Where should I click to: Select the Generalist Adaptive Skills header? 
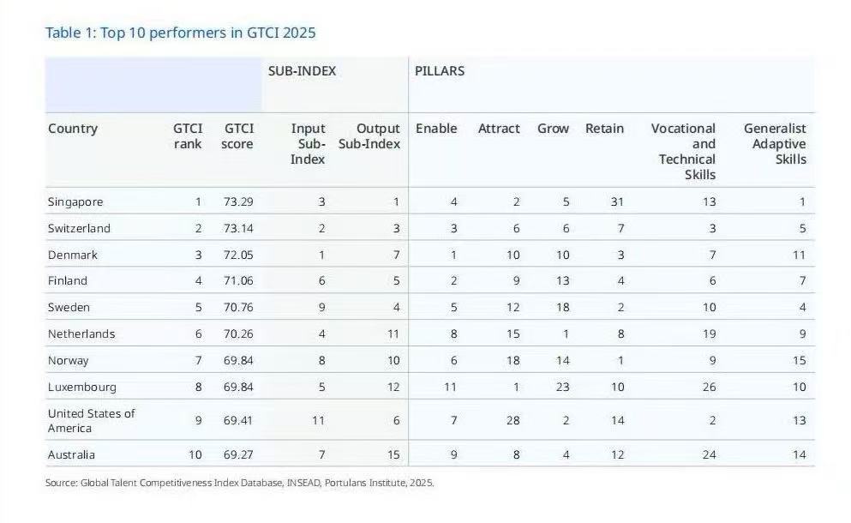pyautogui.click(x=775, y=143)
